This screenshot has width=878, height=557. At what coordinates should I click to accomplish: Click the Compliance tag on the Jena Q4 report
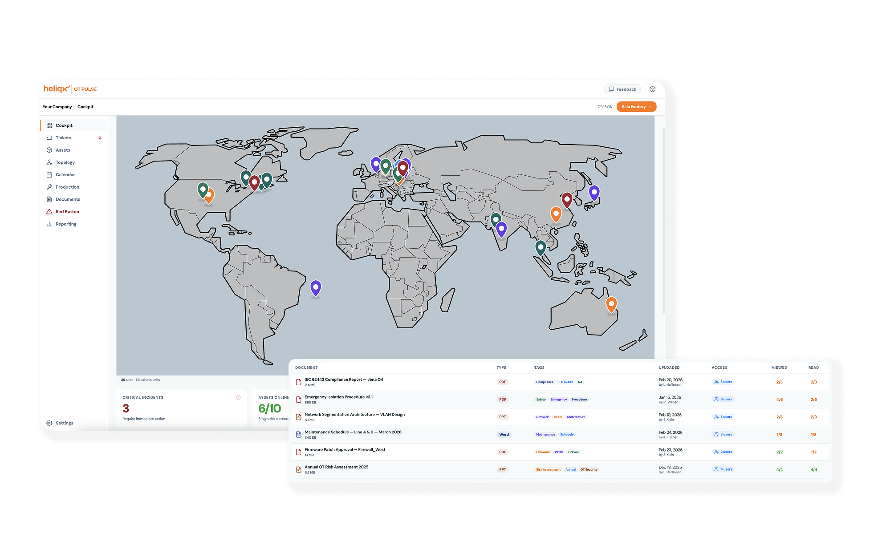click(x=545, y=382)
